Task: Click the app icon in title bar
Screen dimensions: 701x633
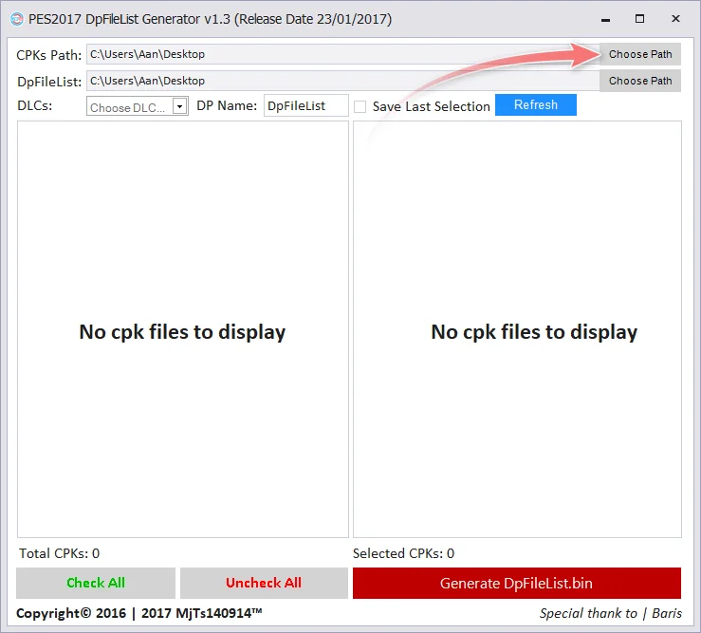Action: point(17,19)
